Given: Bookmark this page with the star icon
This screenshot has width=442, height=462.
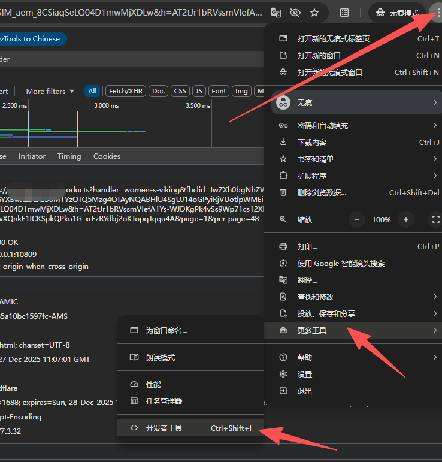Looking at the screenshot, I should [x=314, y=12].
